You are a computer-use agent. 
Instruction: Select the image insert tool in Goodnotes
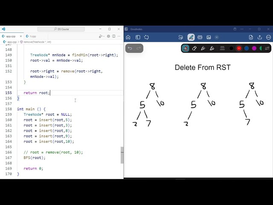coord(209,37)
